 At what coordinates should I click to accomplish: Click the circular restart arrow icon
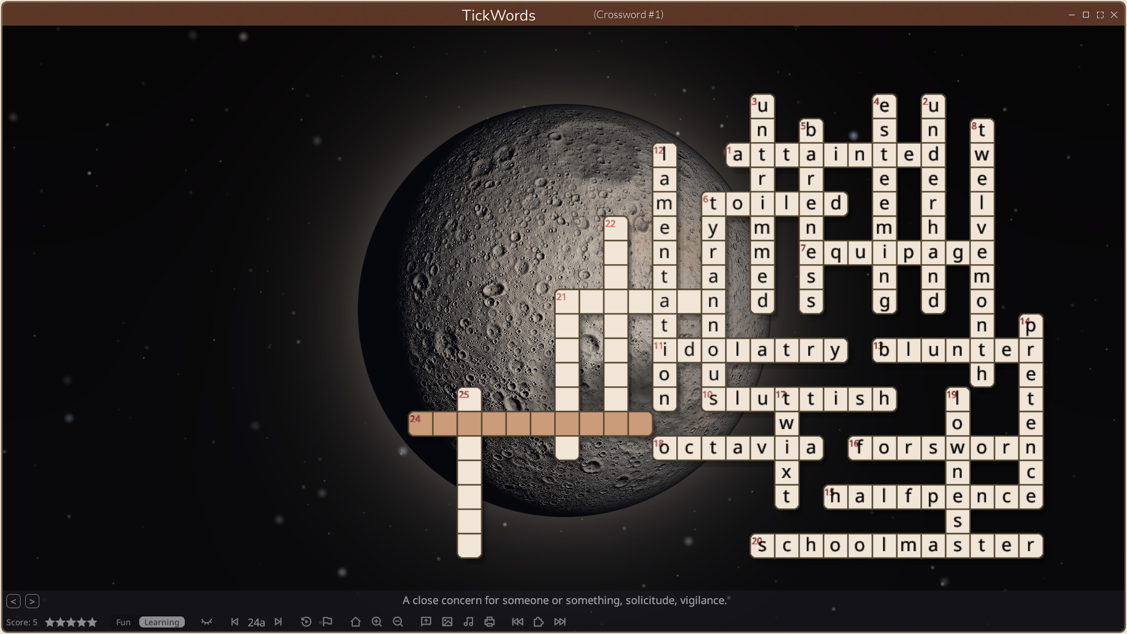306,622
